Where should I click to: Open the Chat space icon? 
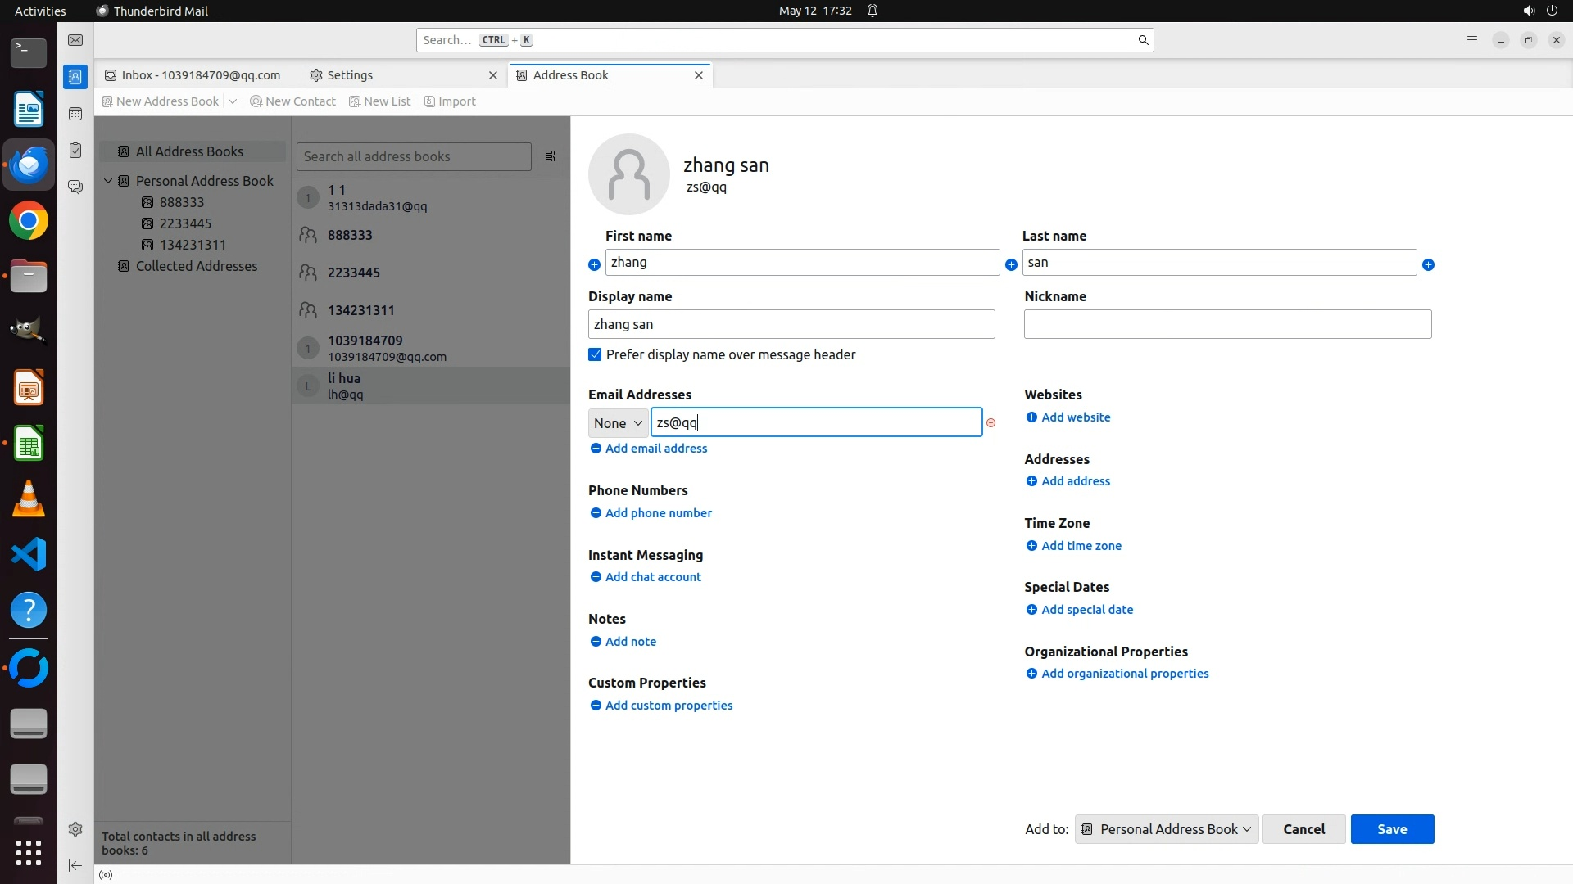coord(75,187)
